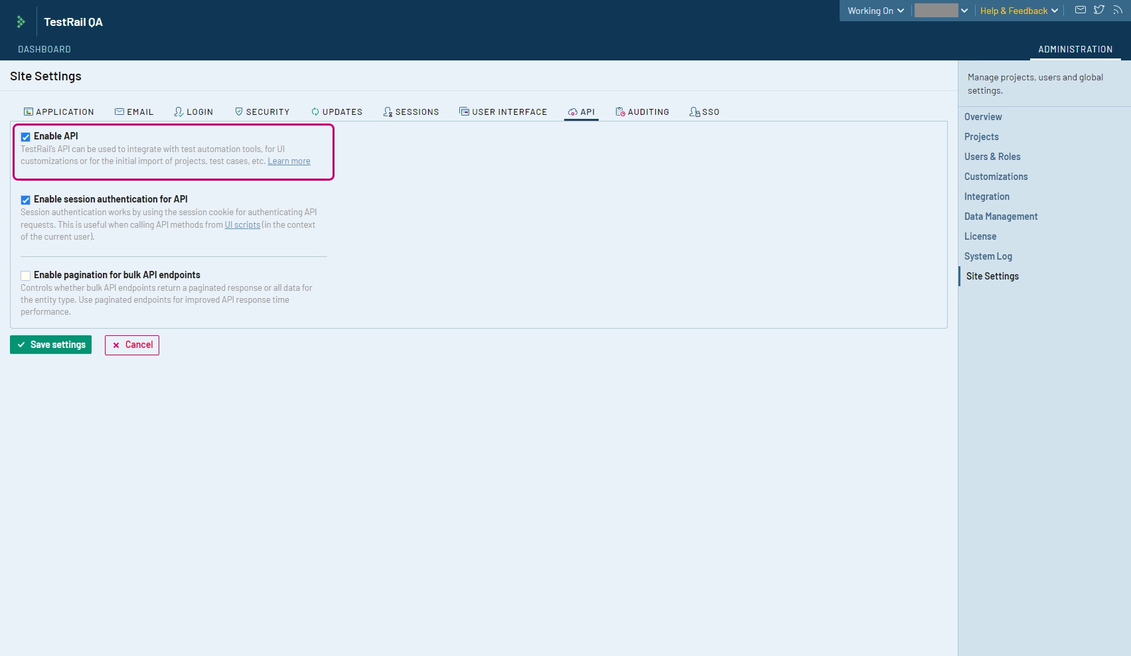The width and height of the screenshot is (1131, 656).
Task: Disable the Enable API checkbox
Action: [x=26, y=137]
